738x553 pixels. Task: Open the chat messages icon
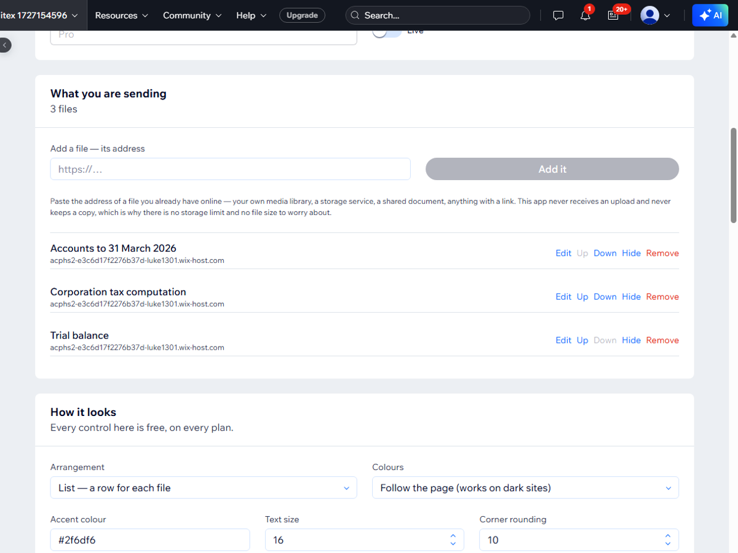[558, 15]
